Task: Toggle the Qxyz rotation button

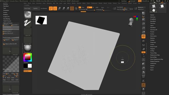Action: click(143, 52)
